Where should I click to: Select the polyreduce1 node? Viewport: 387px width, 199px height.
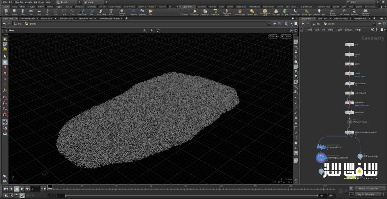click(350, 103)
